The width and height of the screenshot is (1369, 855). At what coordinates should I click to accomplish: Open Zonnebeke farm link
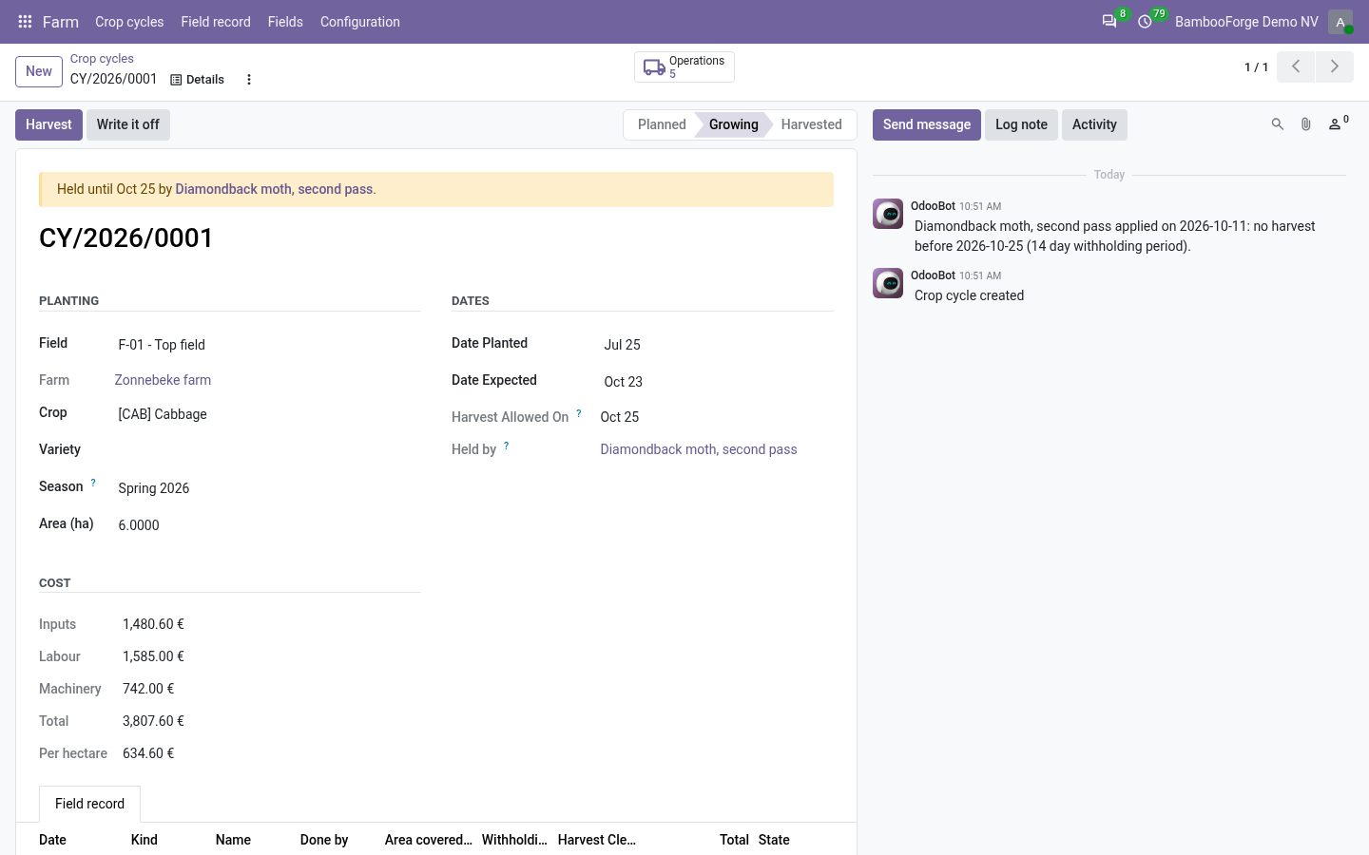(x=163, y=380)
